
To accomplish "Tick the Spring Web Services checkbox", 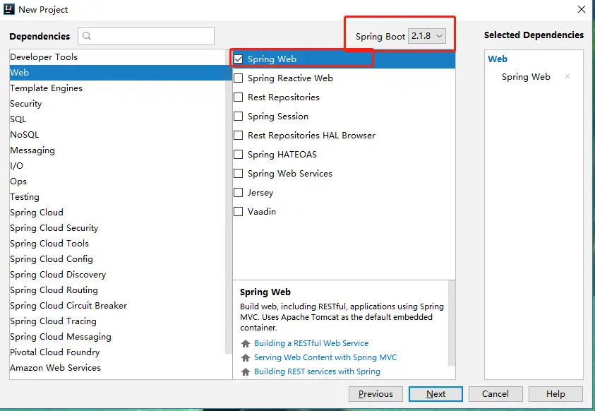I will pos(239,174).
